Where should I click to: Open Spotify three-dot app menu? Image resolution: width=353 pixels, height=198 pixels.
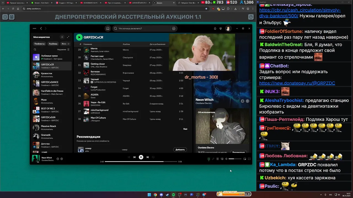[x=34, y=28]
